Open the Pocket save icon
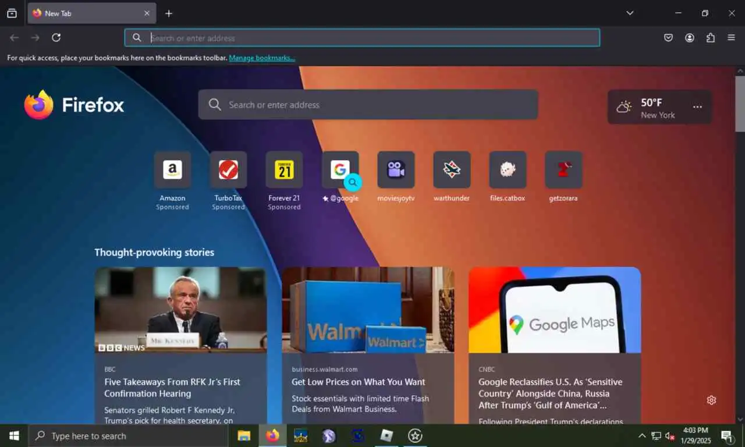Screen dimensions: 745x447 pos(669,38)
